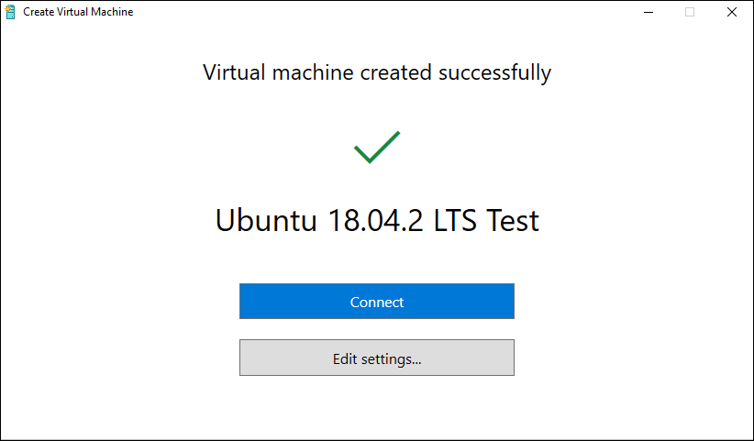This screenshot has height=441, width=754.
Task: Click the word 'Ubuntu' in the VM name
Action: [x=266, y=220]
